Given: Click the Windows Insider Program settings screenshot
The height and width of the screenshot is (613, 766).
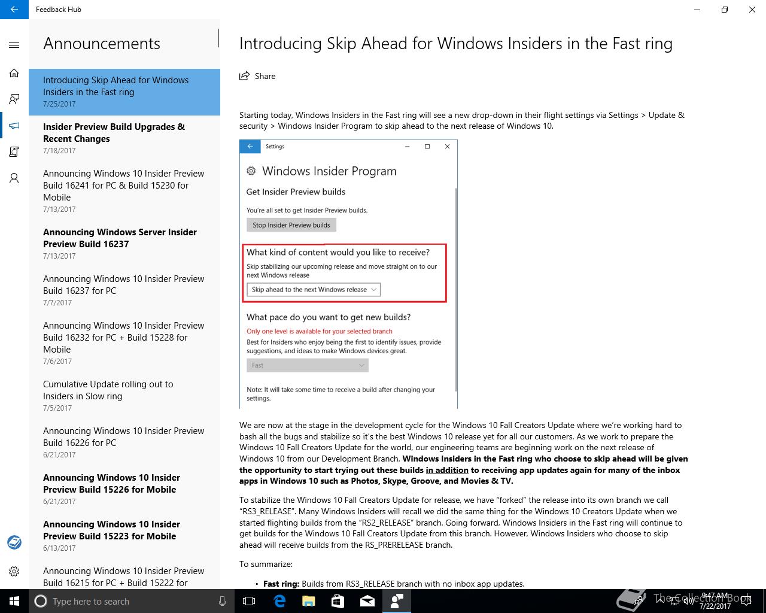Looking at the screenshot, I should coord(348,274).
